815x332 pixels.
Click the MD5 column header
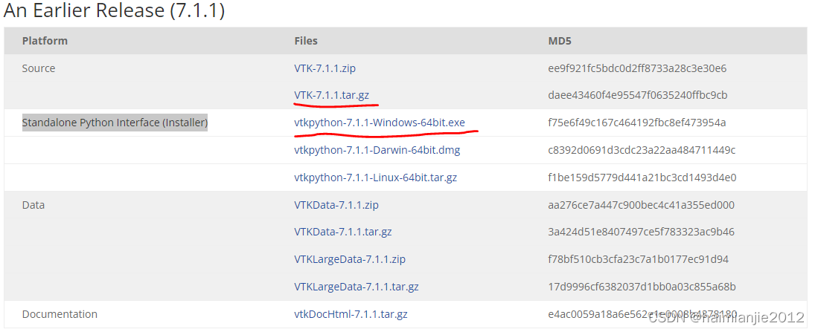click(x=560, y=41)
